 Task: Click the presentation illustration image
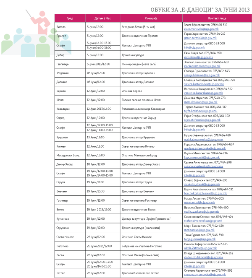(36, 32)
